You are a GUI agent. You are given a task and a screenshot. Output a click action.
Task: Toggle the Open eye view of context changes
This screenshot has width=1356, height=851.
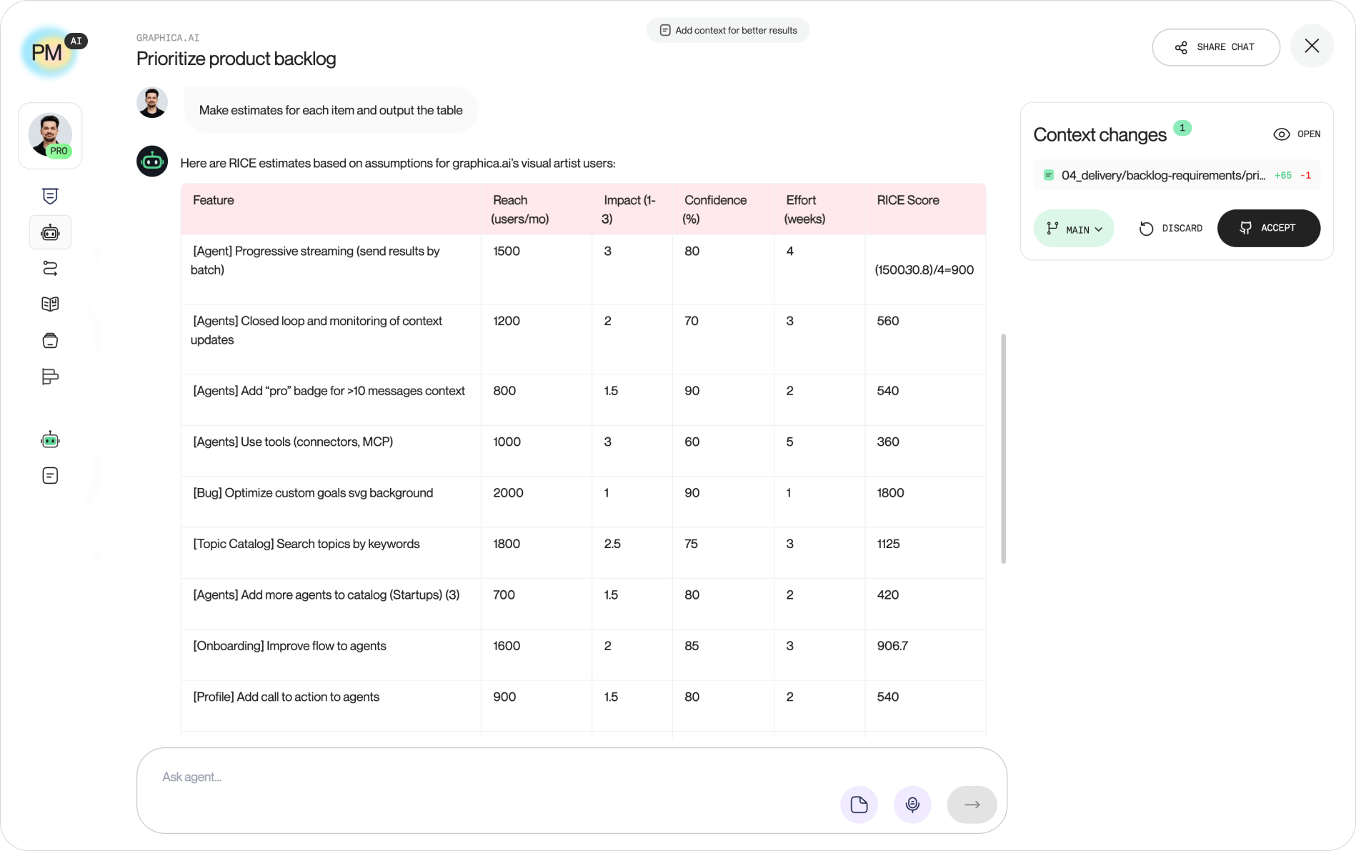1297,134
